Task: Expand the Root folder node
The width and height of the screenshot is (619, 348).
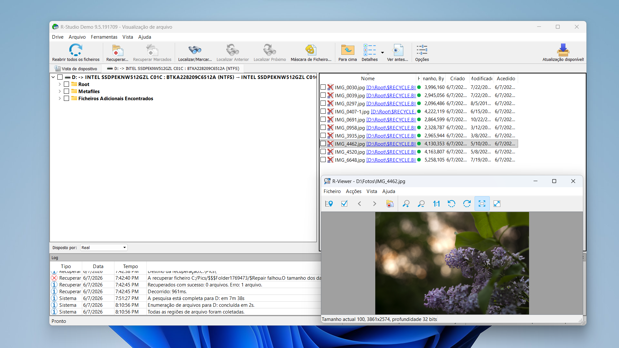Action: 60,84
